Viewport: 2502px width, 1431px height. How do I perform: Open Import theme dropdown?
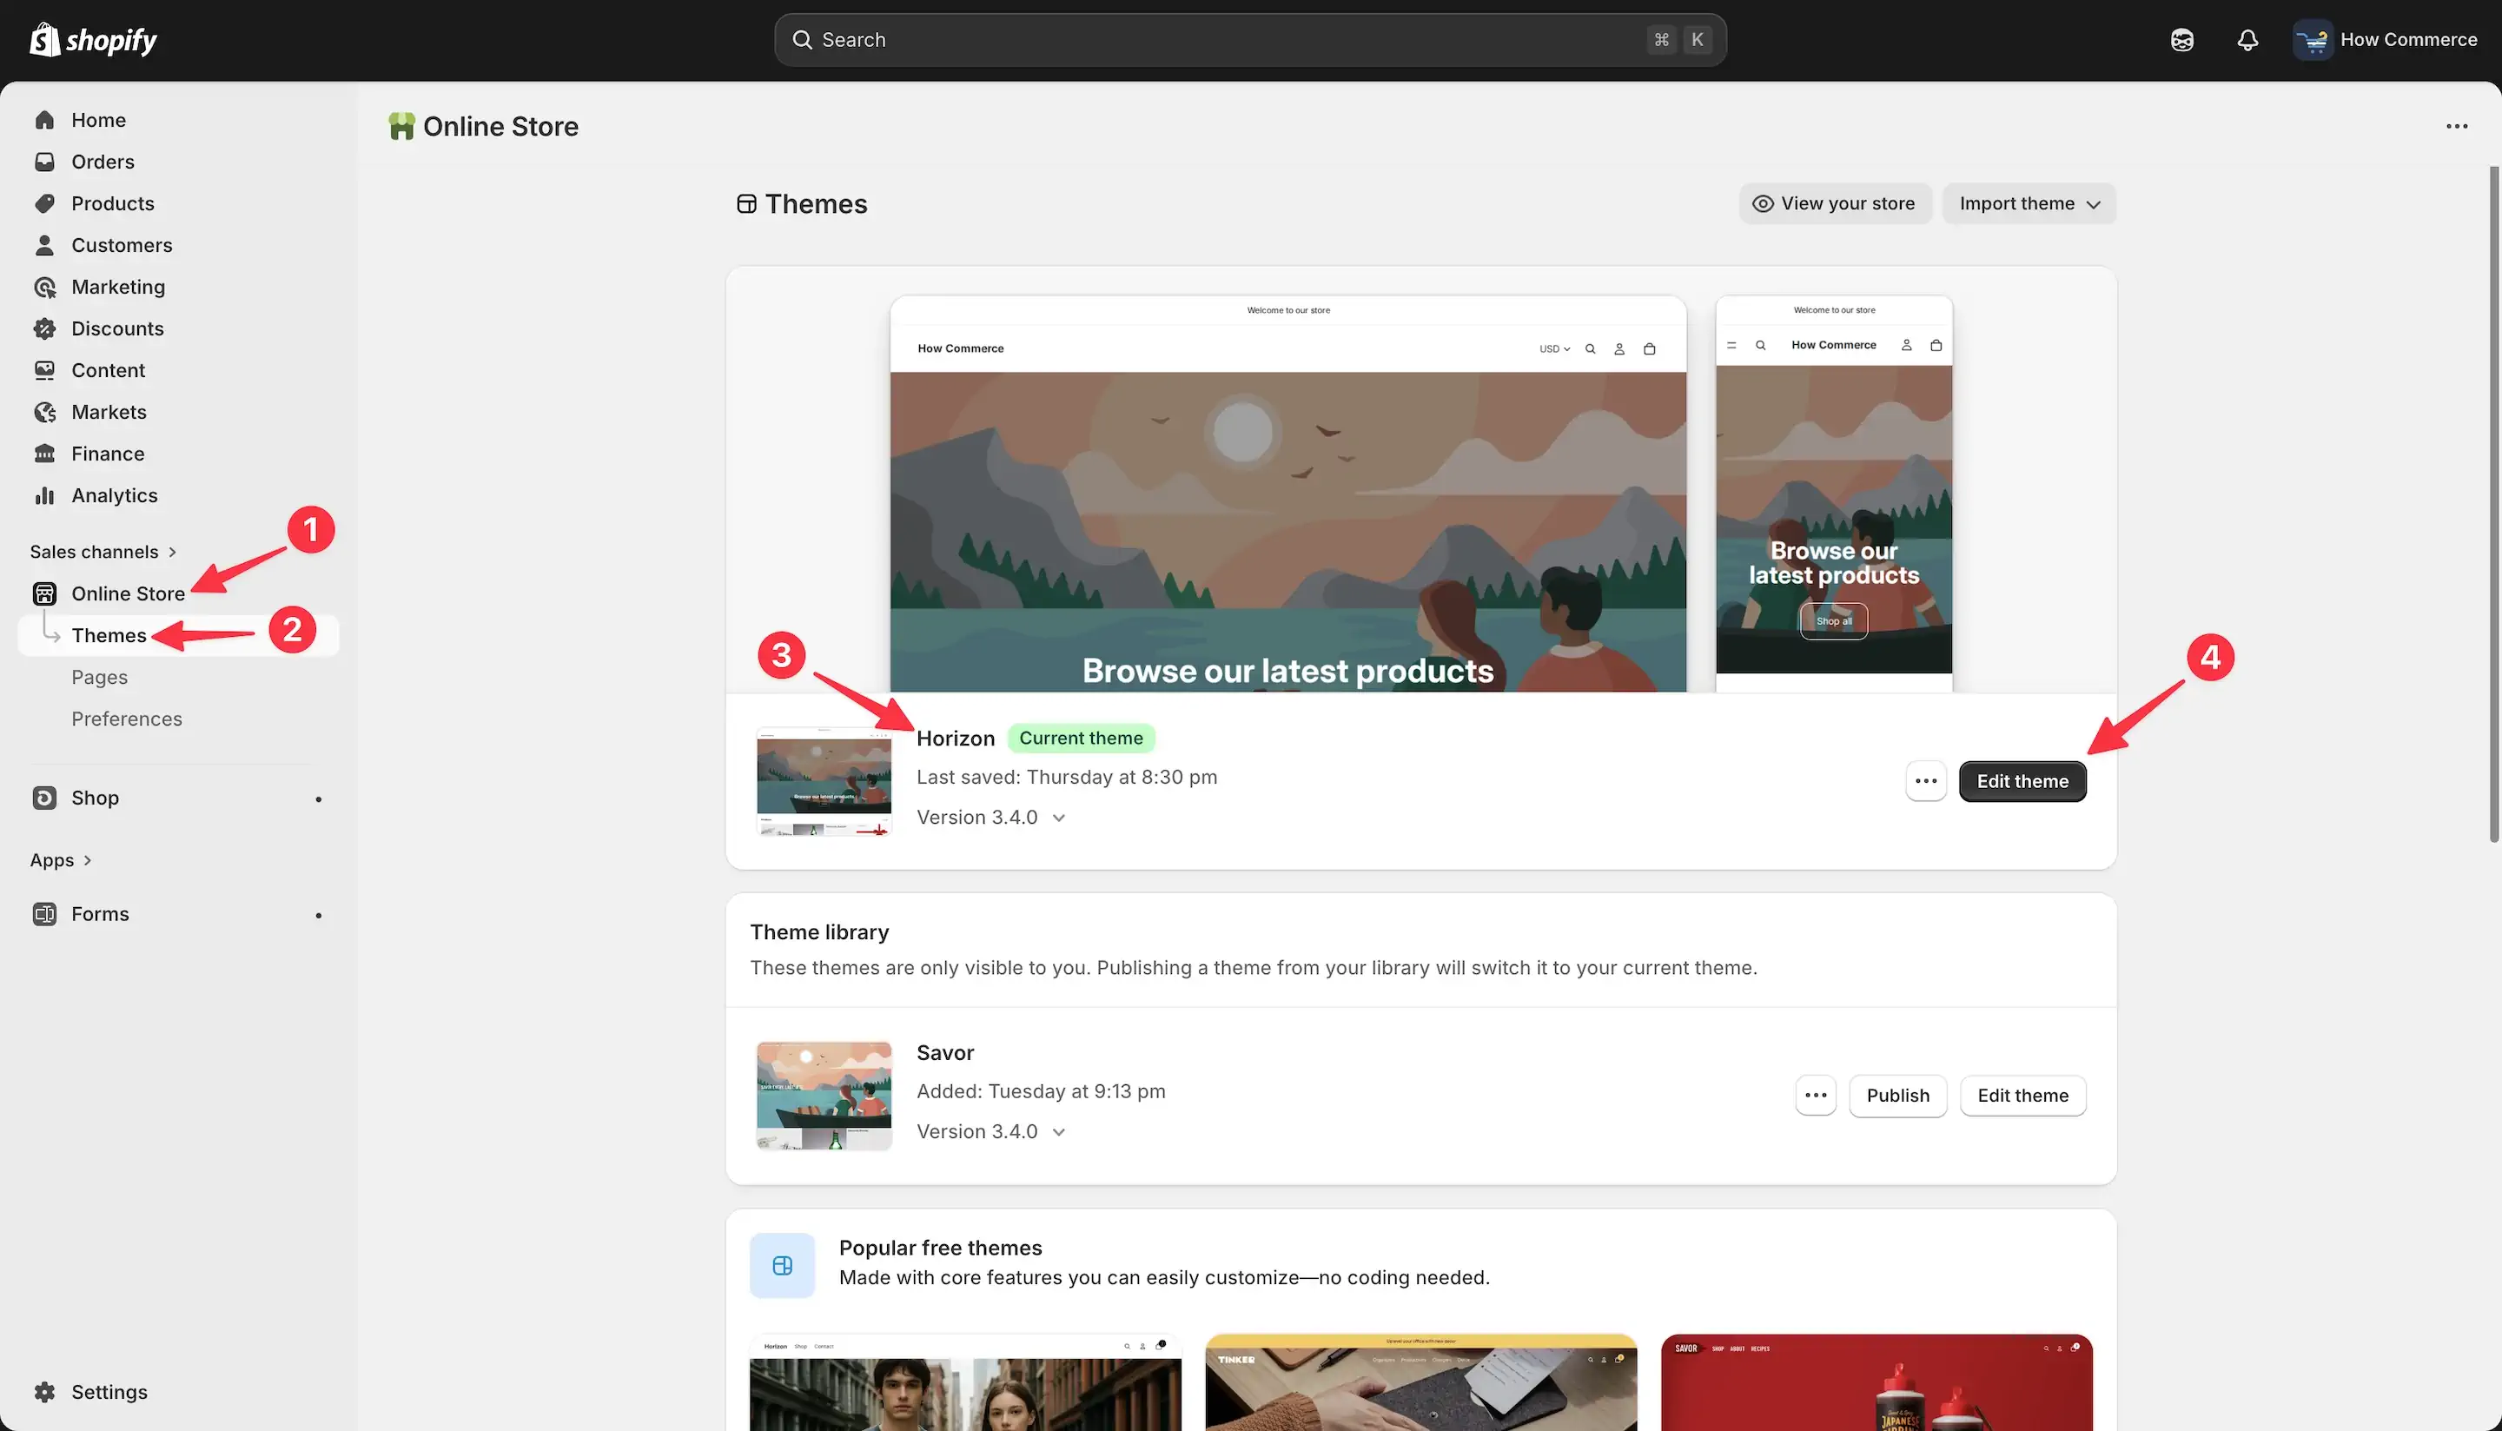coord(2029,203)
